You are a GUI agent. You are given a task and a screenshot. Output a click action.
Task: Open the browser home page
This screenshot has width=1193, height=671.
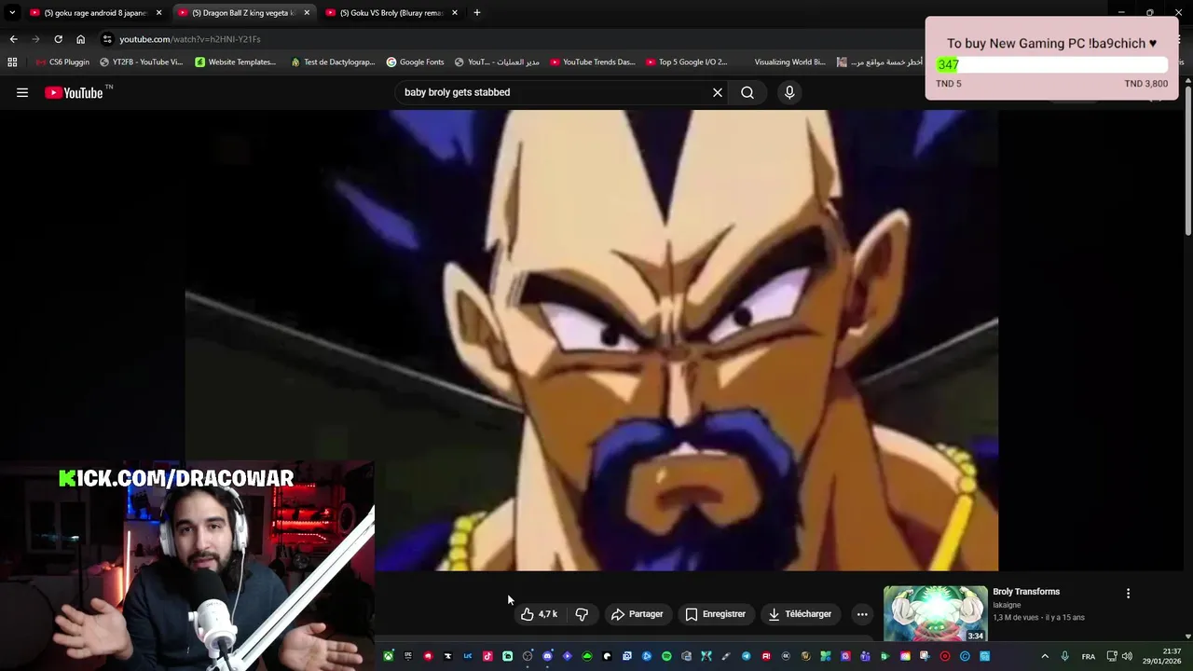click(x=80, y=39)
